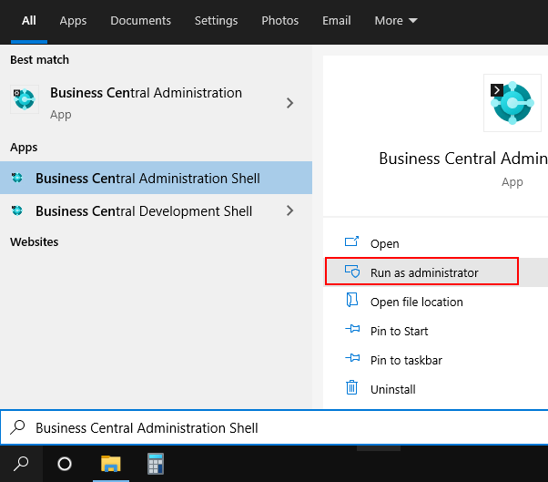Click the Uninstall trash icon
The image size is (548, 482).
(352, 389)
